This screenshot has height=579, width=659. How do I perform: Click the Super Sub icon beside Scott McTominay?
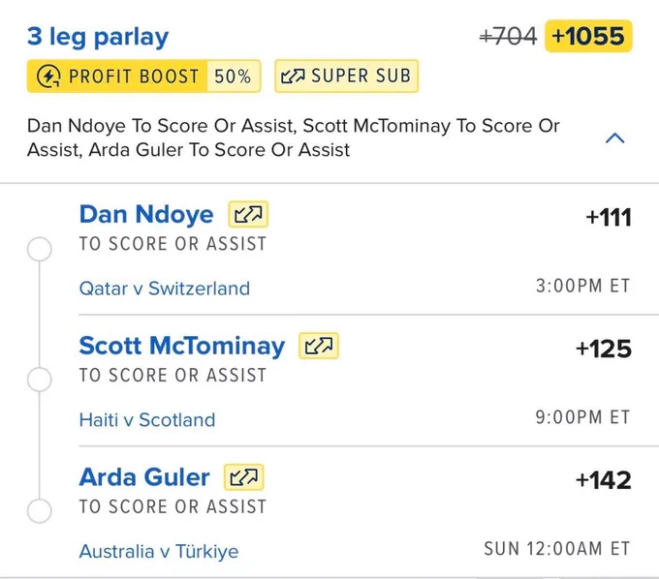click(x=319, y=346)
